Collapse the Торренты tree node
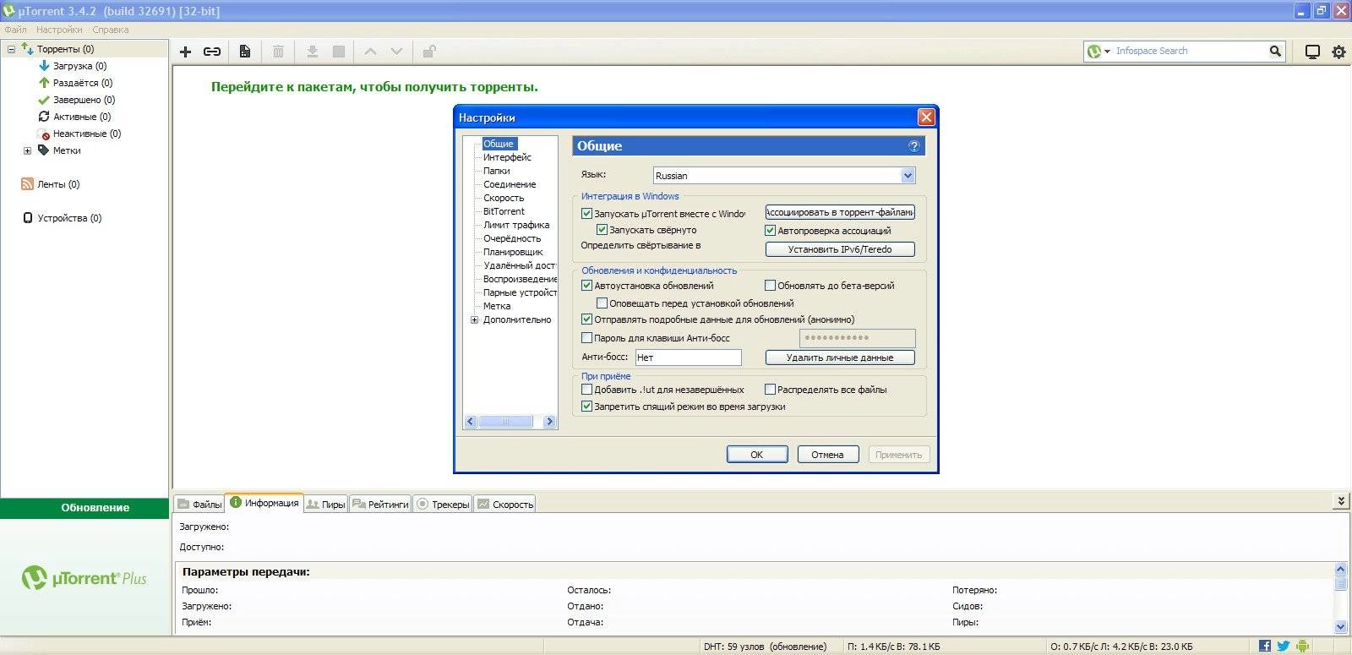 coord(11,49)
